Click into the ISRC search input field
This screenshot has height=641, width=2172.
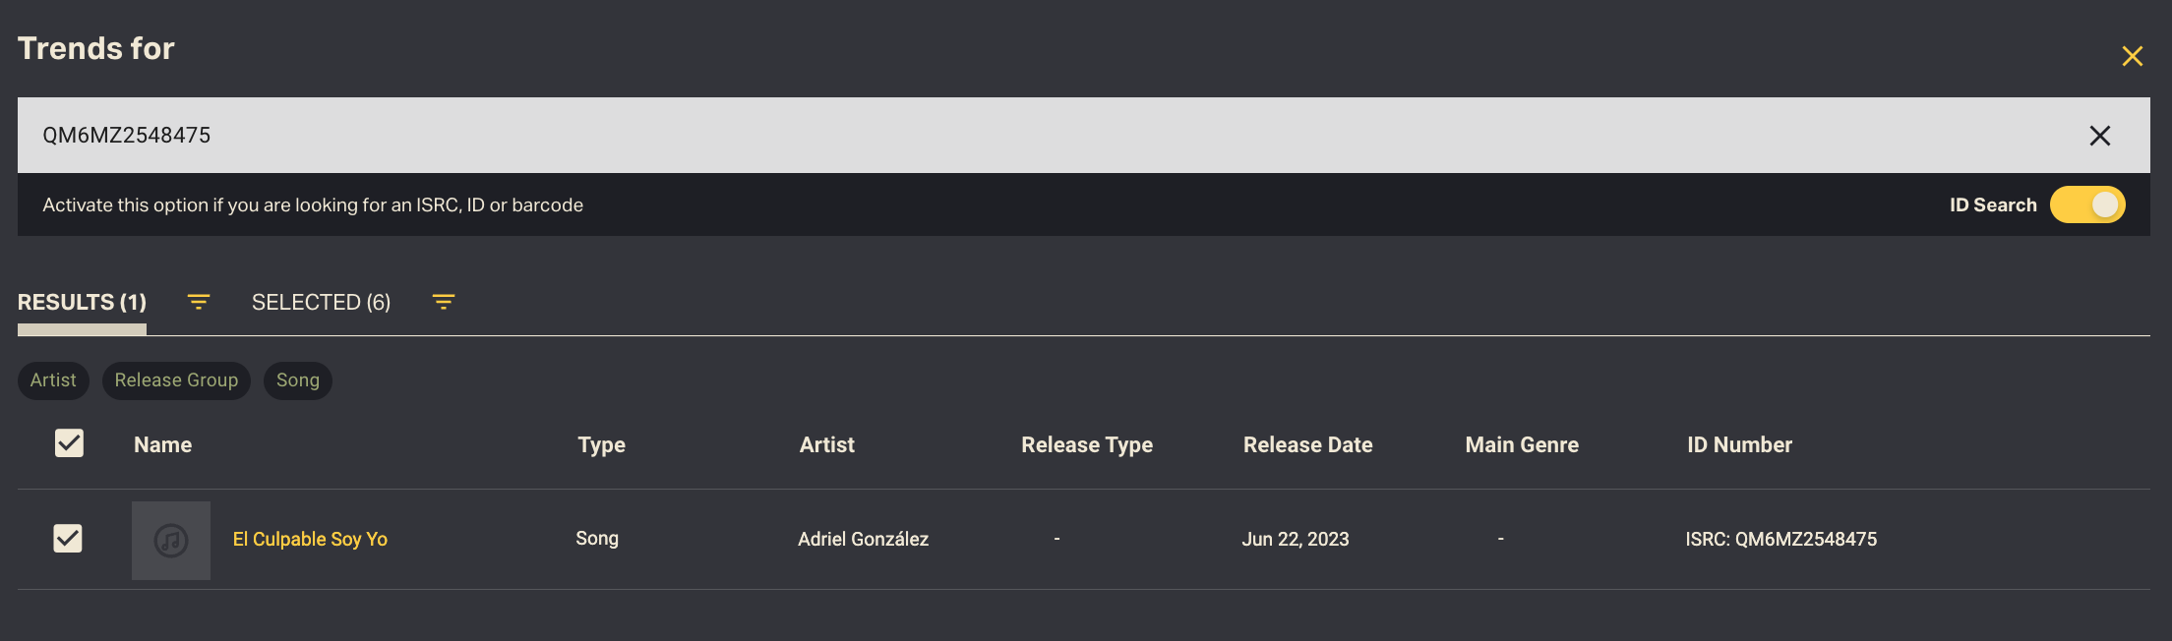pos(984,136)
